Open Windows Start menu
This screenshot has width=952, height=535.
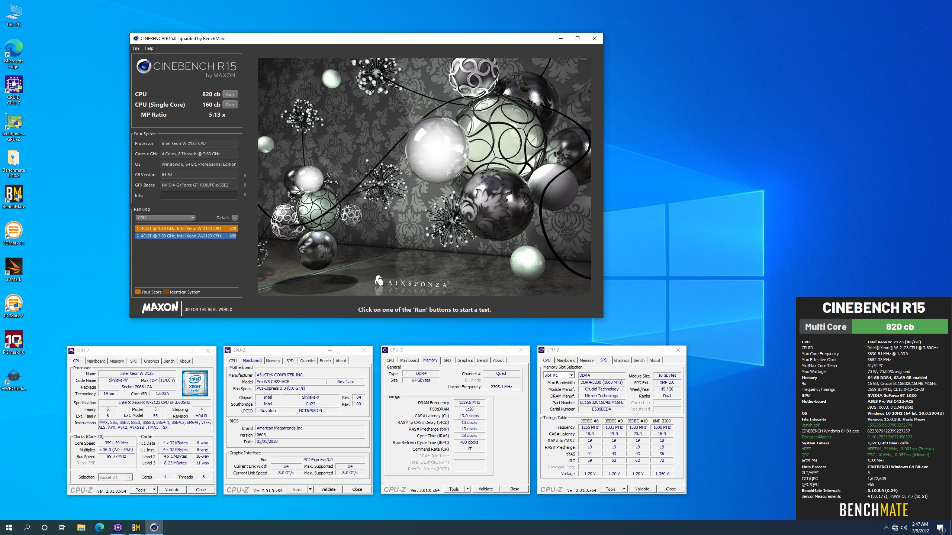click(x=9, y=528)
